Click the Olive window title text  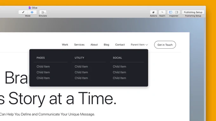(x=34, y=8)
